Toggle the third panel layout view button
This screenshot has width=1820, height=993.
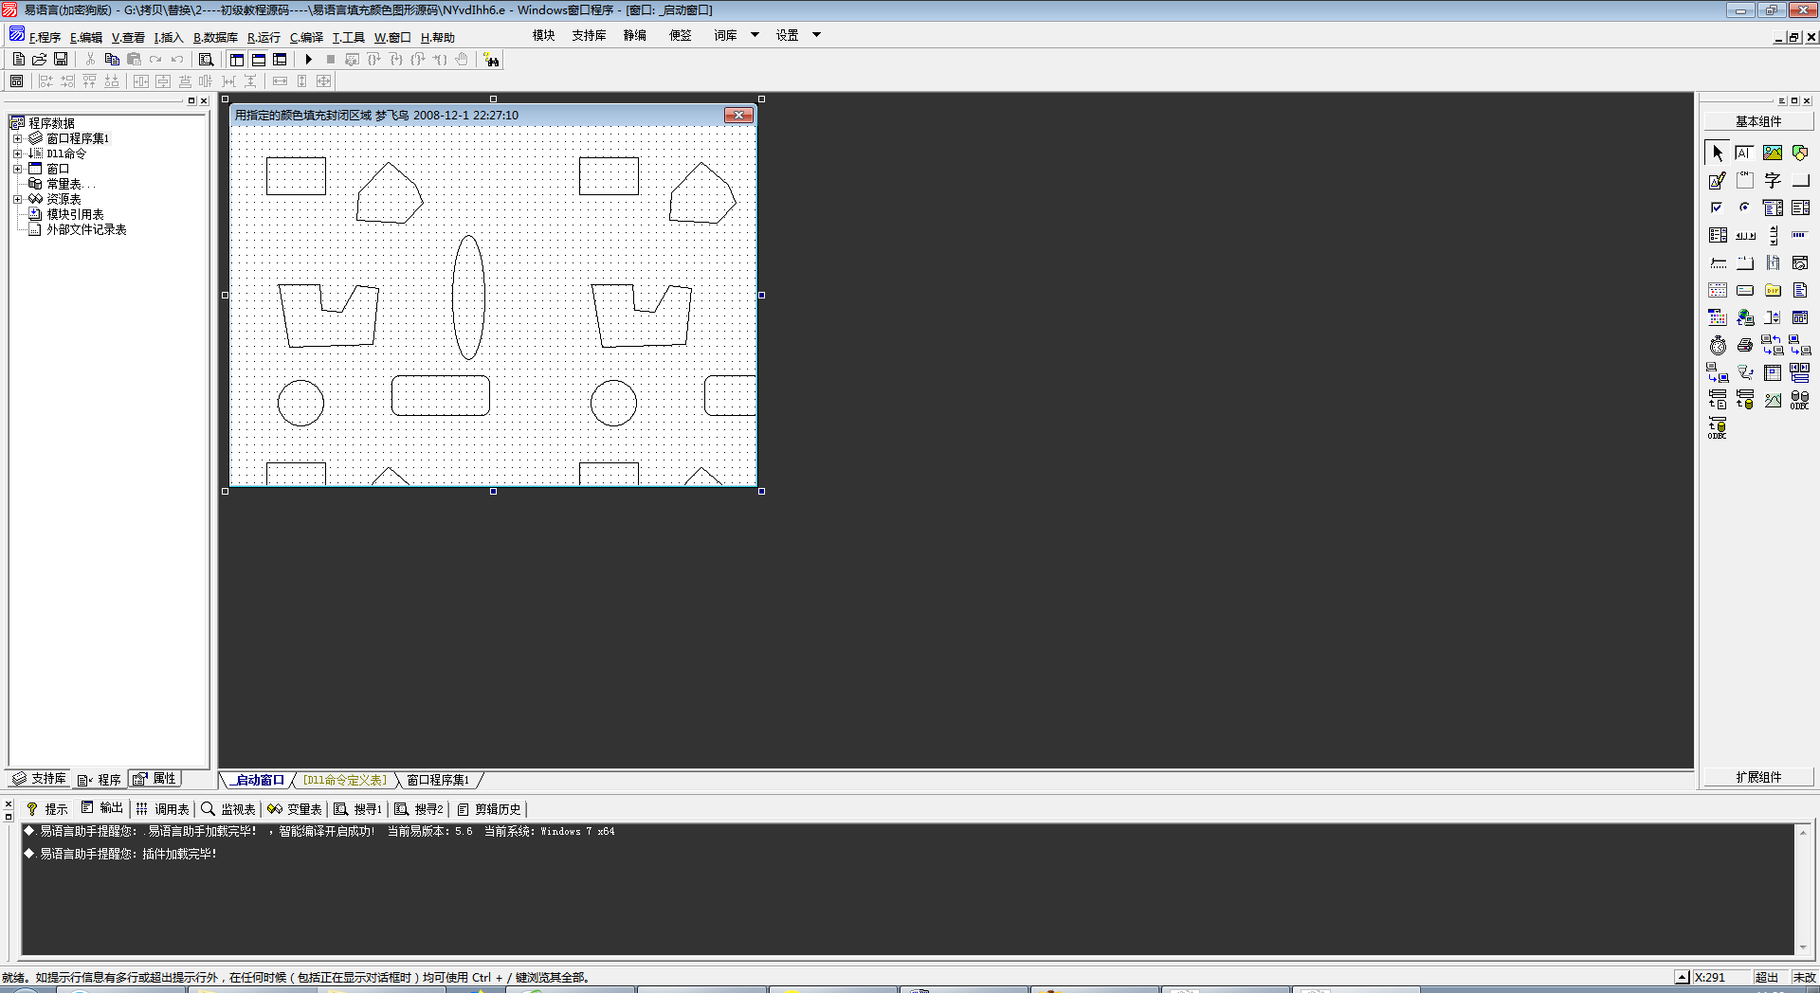click(280, 59)
